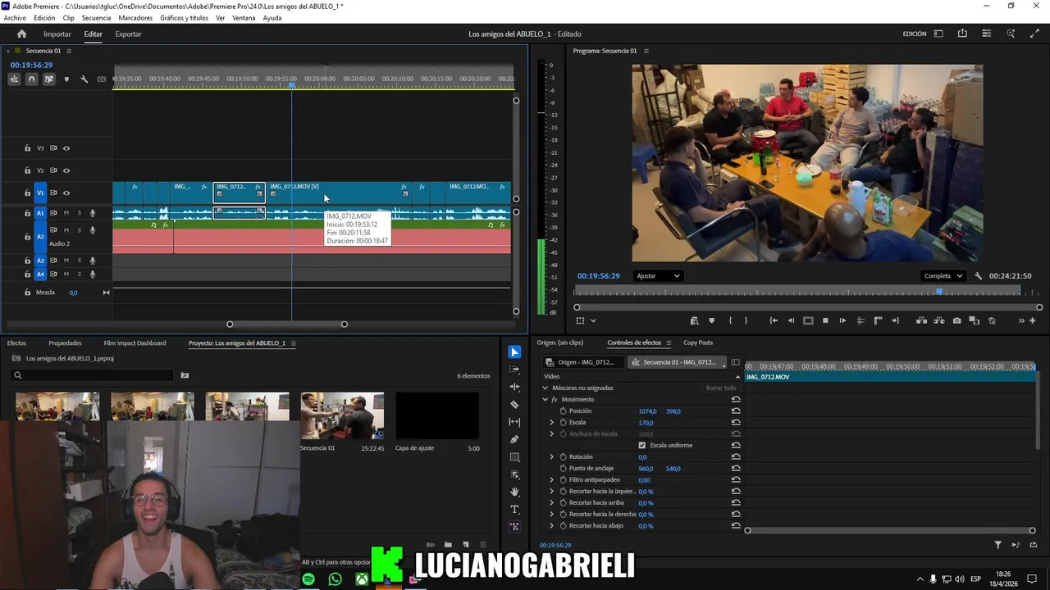Toggle animation stopwatch for Escala
The image size is (1050, 590).
point(563,423)
